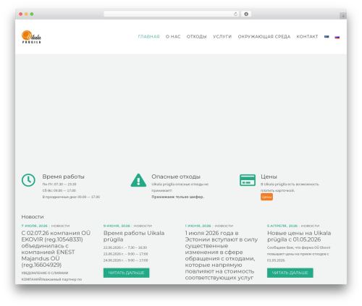
Task: Click the date 9 ИЮНЯ, 2026
Action: click(117, 226)
